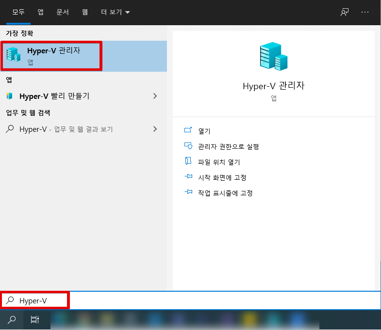This screenshot has width=381, height=330.
Task: Switch to the 모두 tab
Action: (x=18, y=12)
